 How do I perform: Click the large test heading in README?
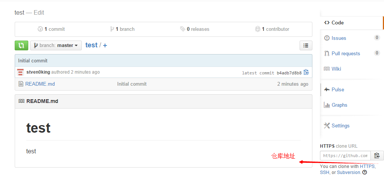click(x=38, y=128)
